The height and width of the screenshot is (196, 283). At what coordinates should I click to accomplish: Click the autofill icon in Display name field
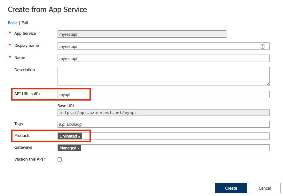pos(263,46)
